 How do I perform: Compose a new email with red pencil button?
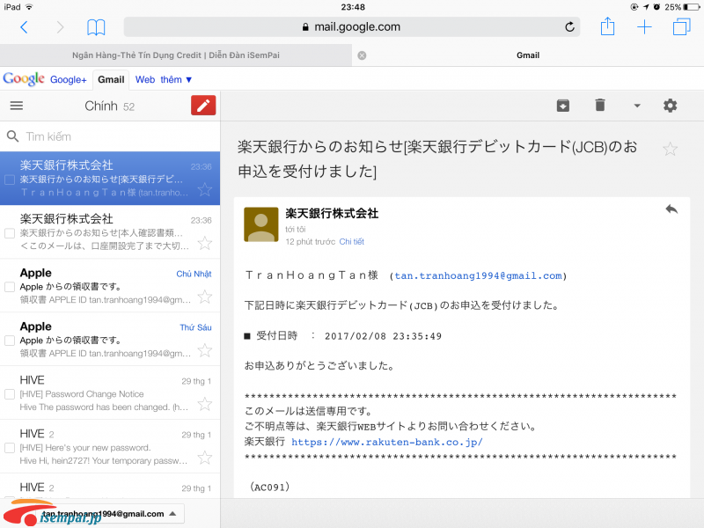click(203, 105)
